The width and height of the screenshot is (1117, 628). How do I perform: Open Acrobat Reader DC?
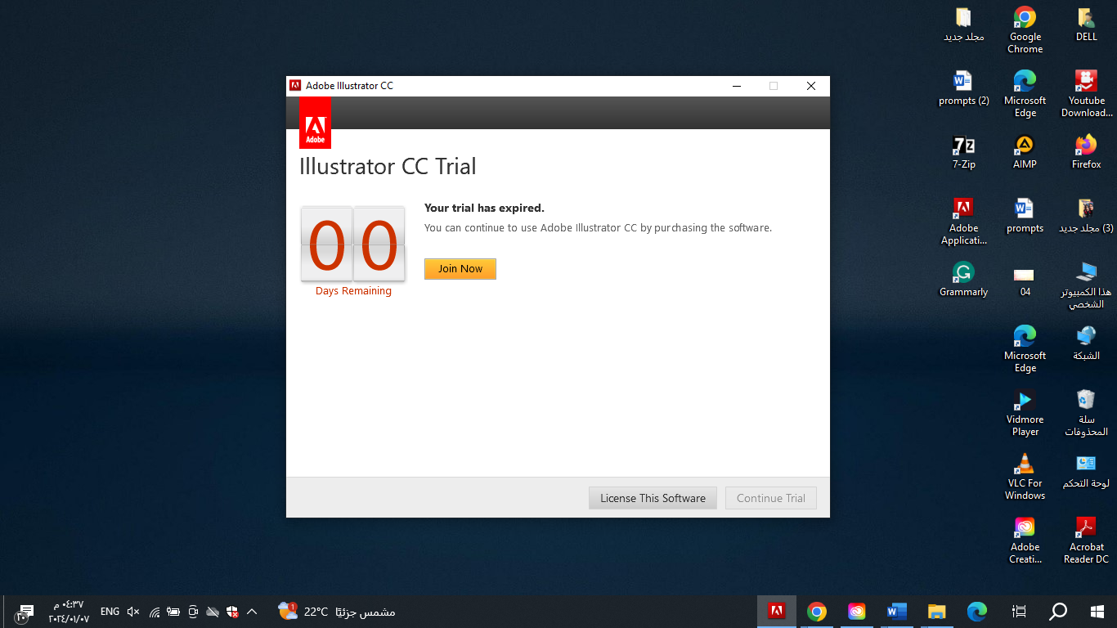point(1085,526)
